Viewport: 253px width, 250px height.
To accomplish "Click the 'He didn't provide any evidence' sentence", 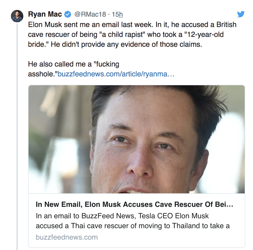I will click(x=126, y=44).
